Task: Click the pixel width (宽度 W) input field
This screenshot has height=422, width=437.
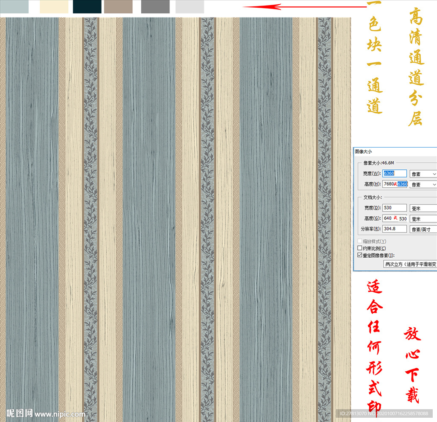Action: coord(395,174)
